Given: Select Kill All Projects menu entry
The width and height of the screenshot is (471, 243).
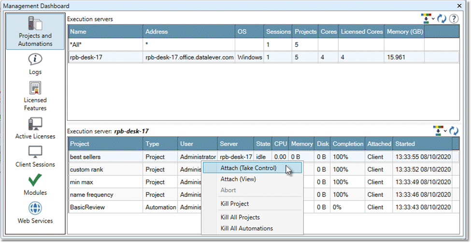Looking at the screenshot, I should click(240, 217).
